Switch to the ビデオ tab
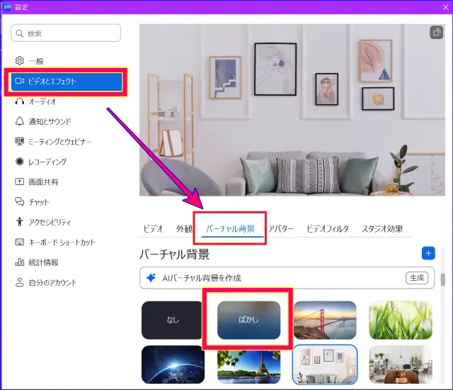Viewport: 453px width, 390px height. click(153, 228)
